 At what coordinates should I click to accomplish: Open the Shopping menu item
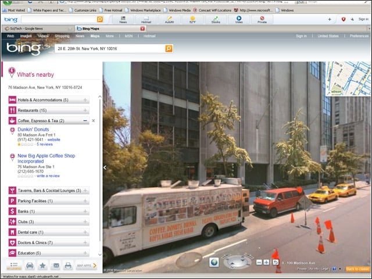[62, 36]
